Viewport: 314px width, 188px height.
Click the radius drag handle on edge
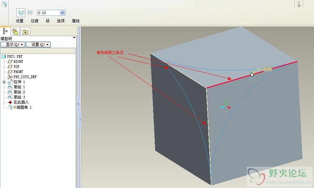click(252, 75)
